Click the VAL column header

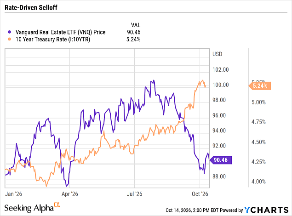(136, 25)
